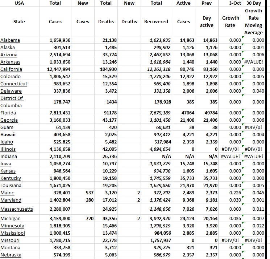Select Guam #DIV/0! moving average cell
The width and height of the screenshot is (270, 259).
point(253,128)
